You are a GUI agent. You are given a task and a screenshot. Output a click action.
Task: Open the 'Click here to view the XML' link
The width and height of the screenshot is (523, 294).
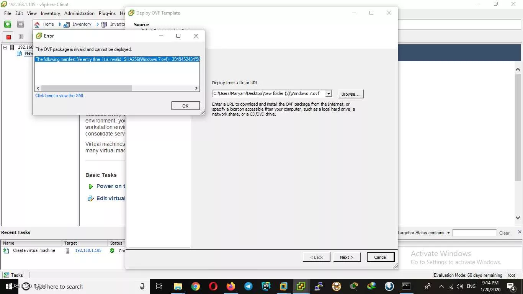(60, 96)
